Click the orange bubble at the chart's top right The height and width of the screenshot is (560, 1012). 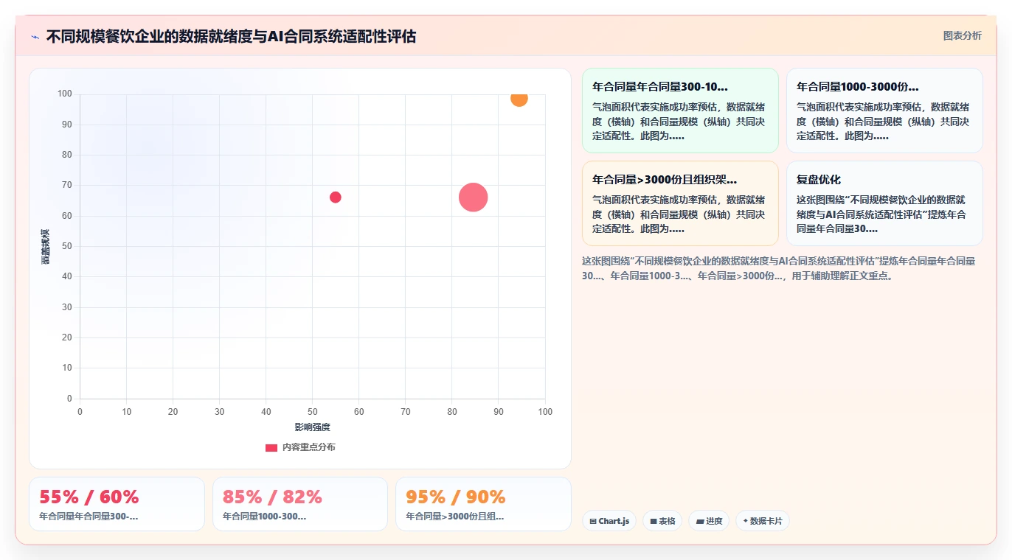pyautogui.click(x=519, y=98)
